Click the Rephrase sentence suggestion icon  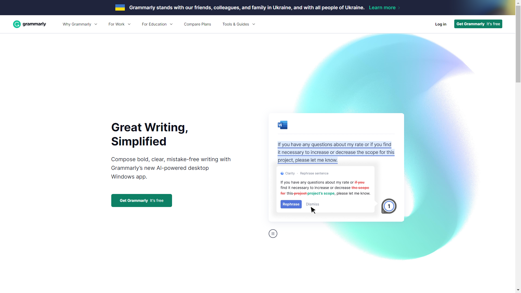pyautogui.click(x=282, y=174)
